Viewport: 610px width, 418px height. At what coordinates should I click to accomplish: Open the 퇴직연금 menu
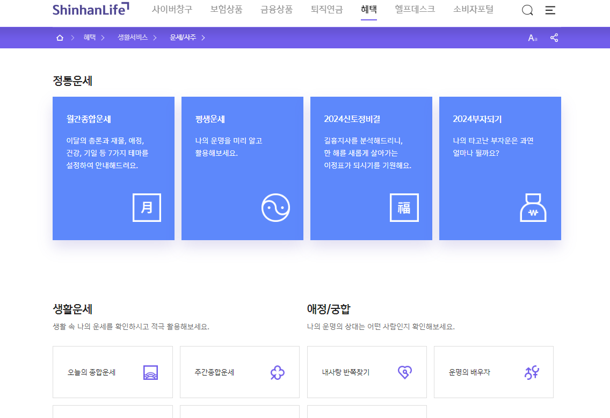(x=327, y=9)
